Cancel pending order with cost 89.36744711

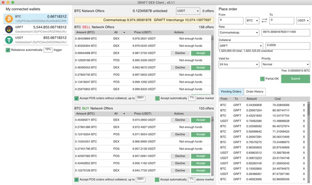point(304,110)
